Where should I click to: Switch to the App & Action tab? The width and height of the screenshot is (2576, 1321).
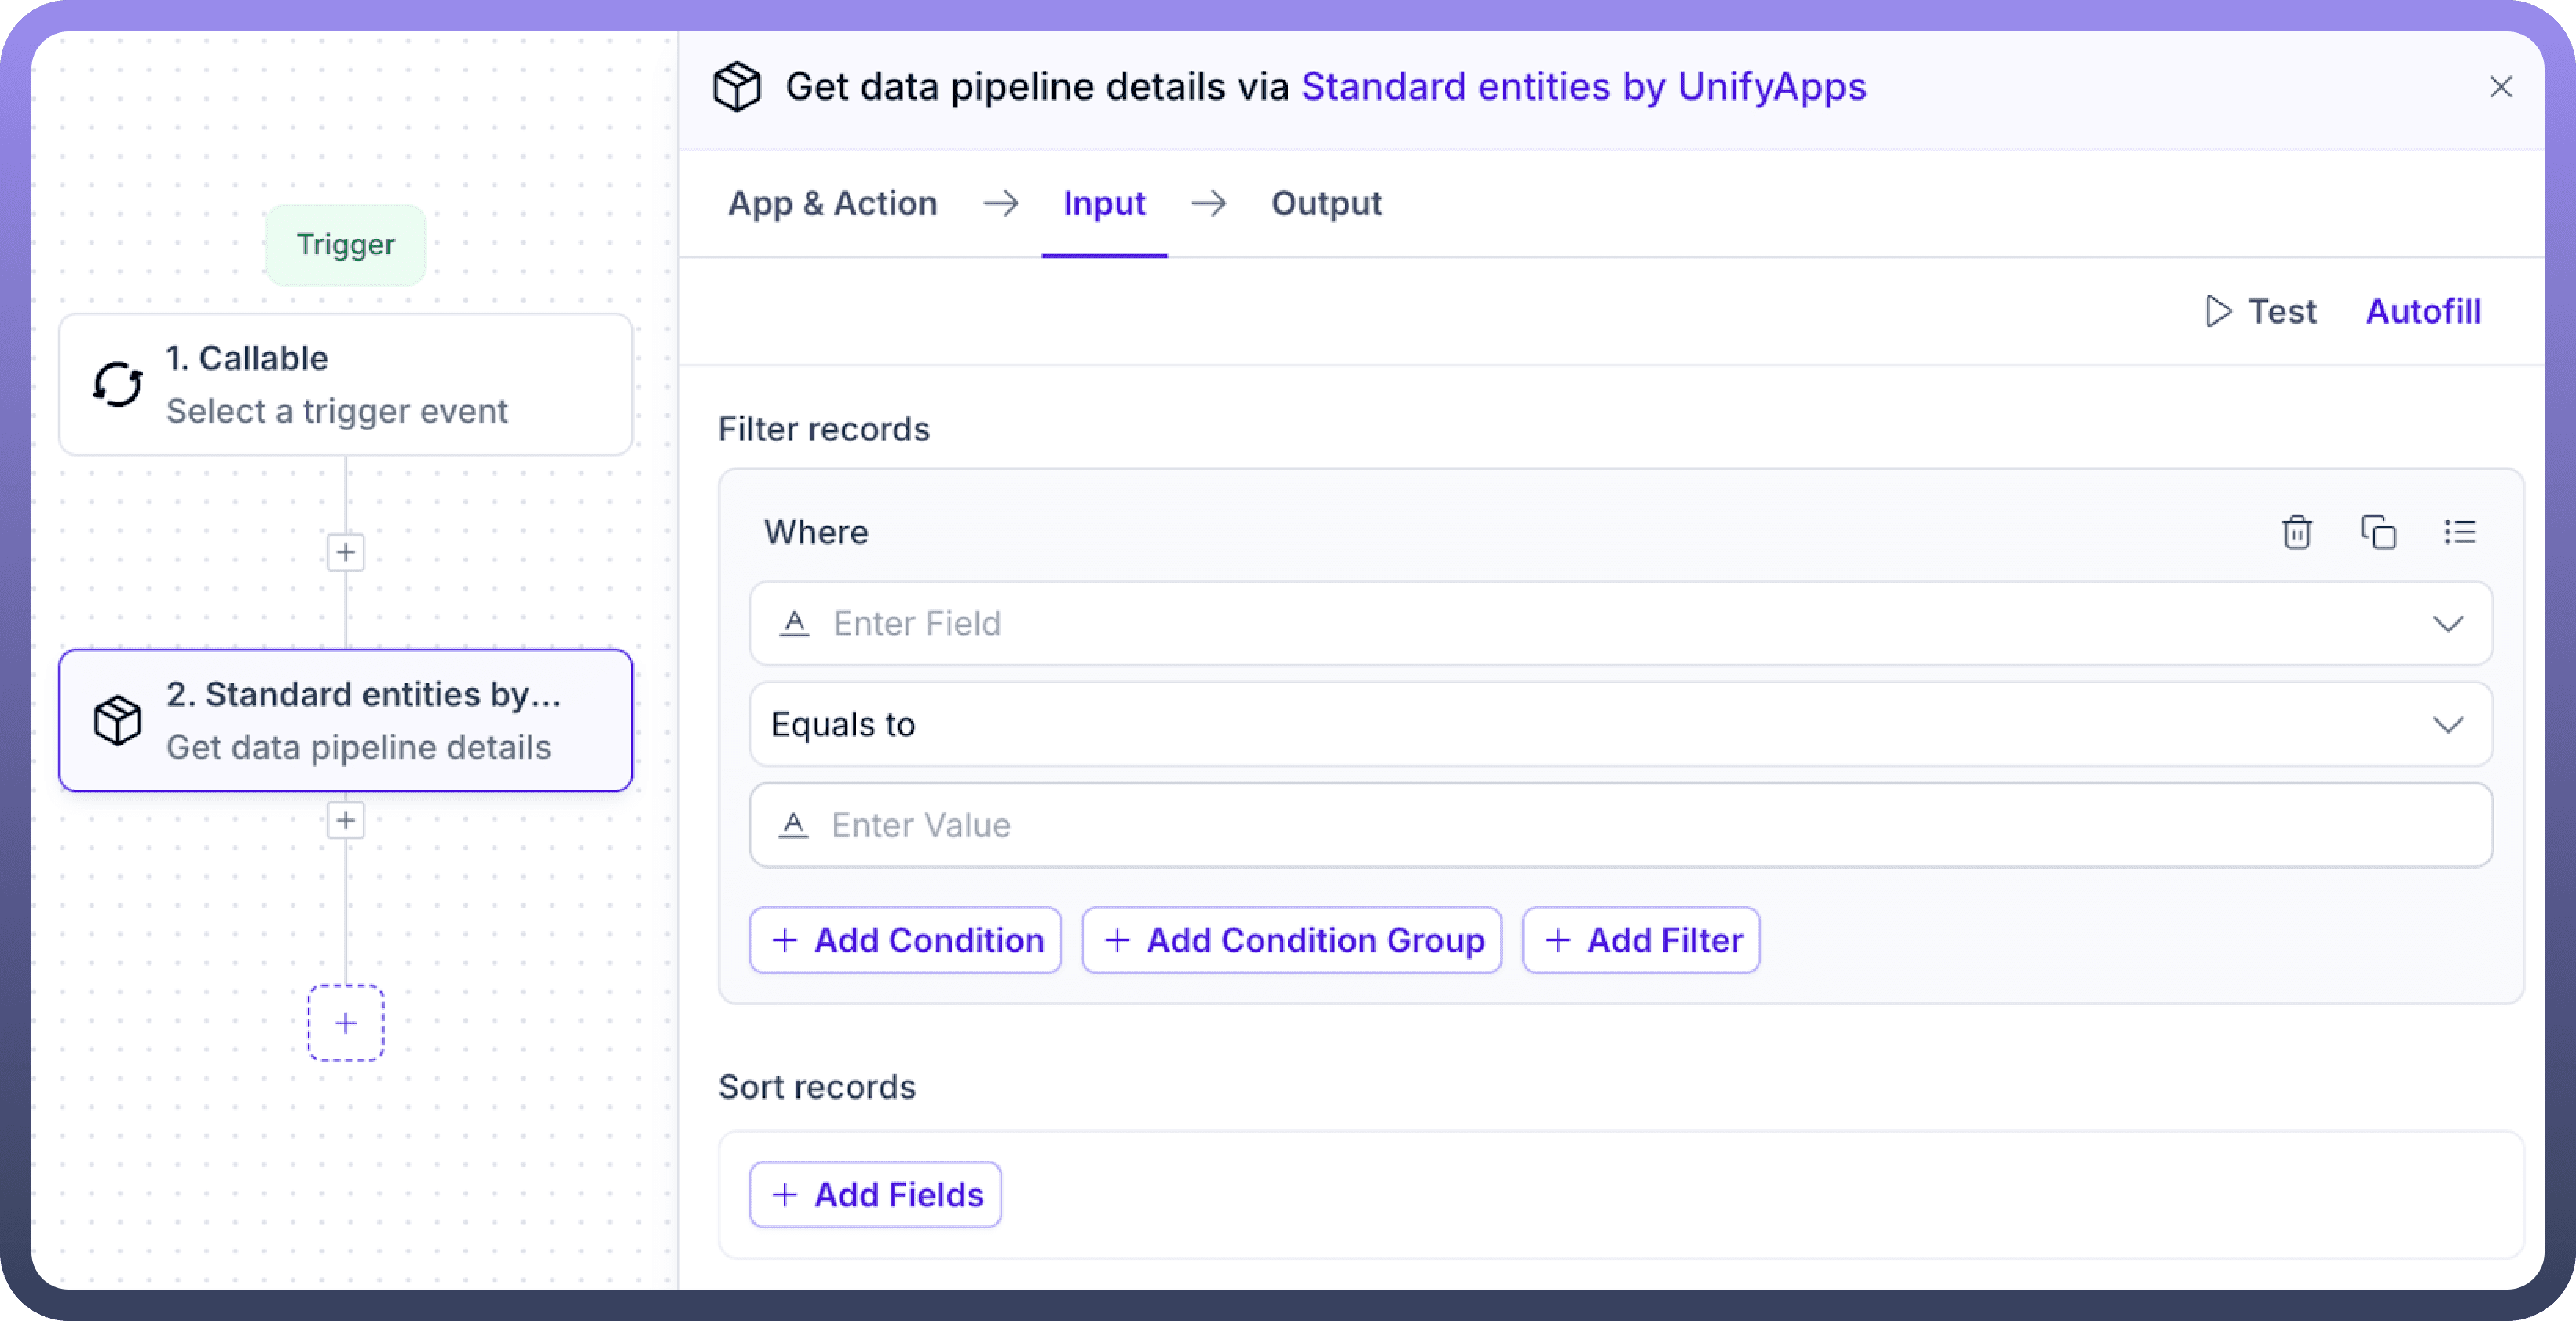(832, 204)
